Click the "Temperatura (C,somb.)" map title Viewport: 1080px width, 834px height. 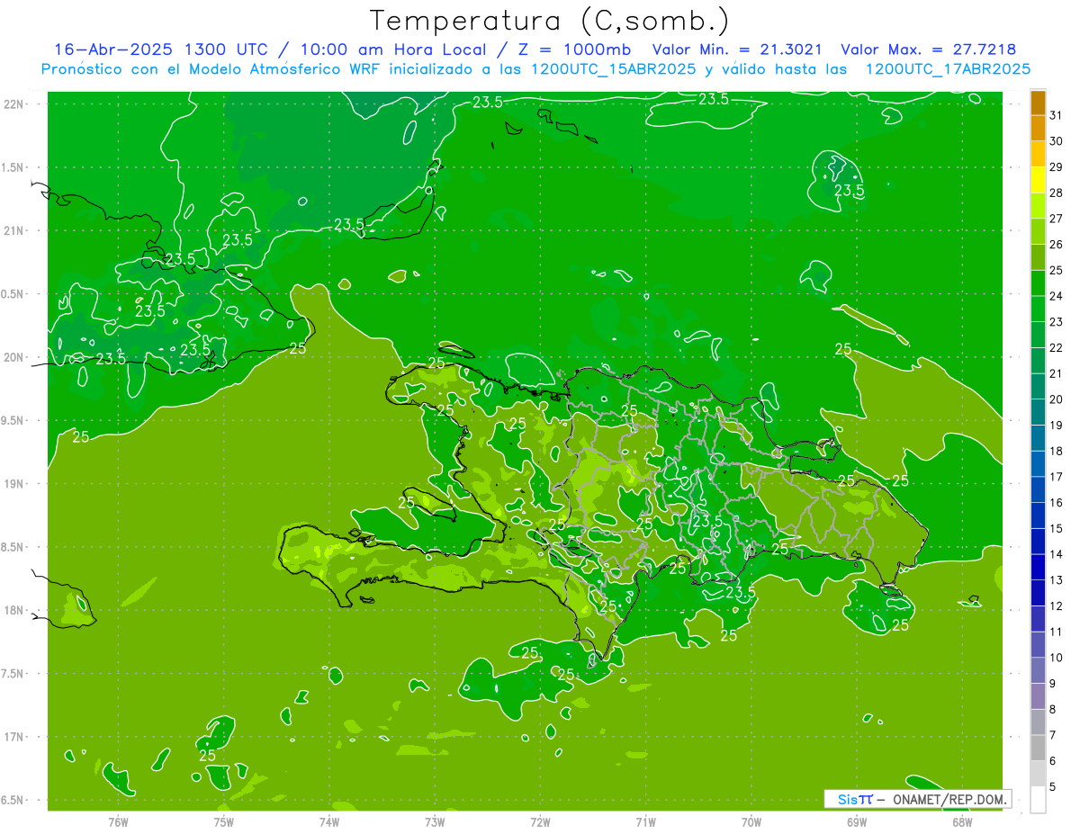(x=550, y=21)
